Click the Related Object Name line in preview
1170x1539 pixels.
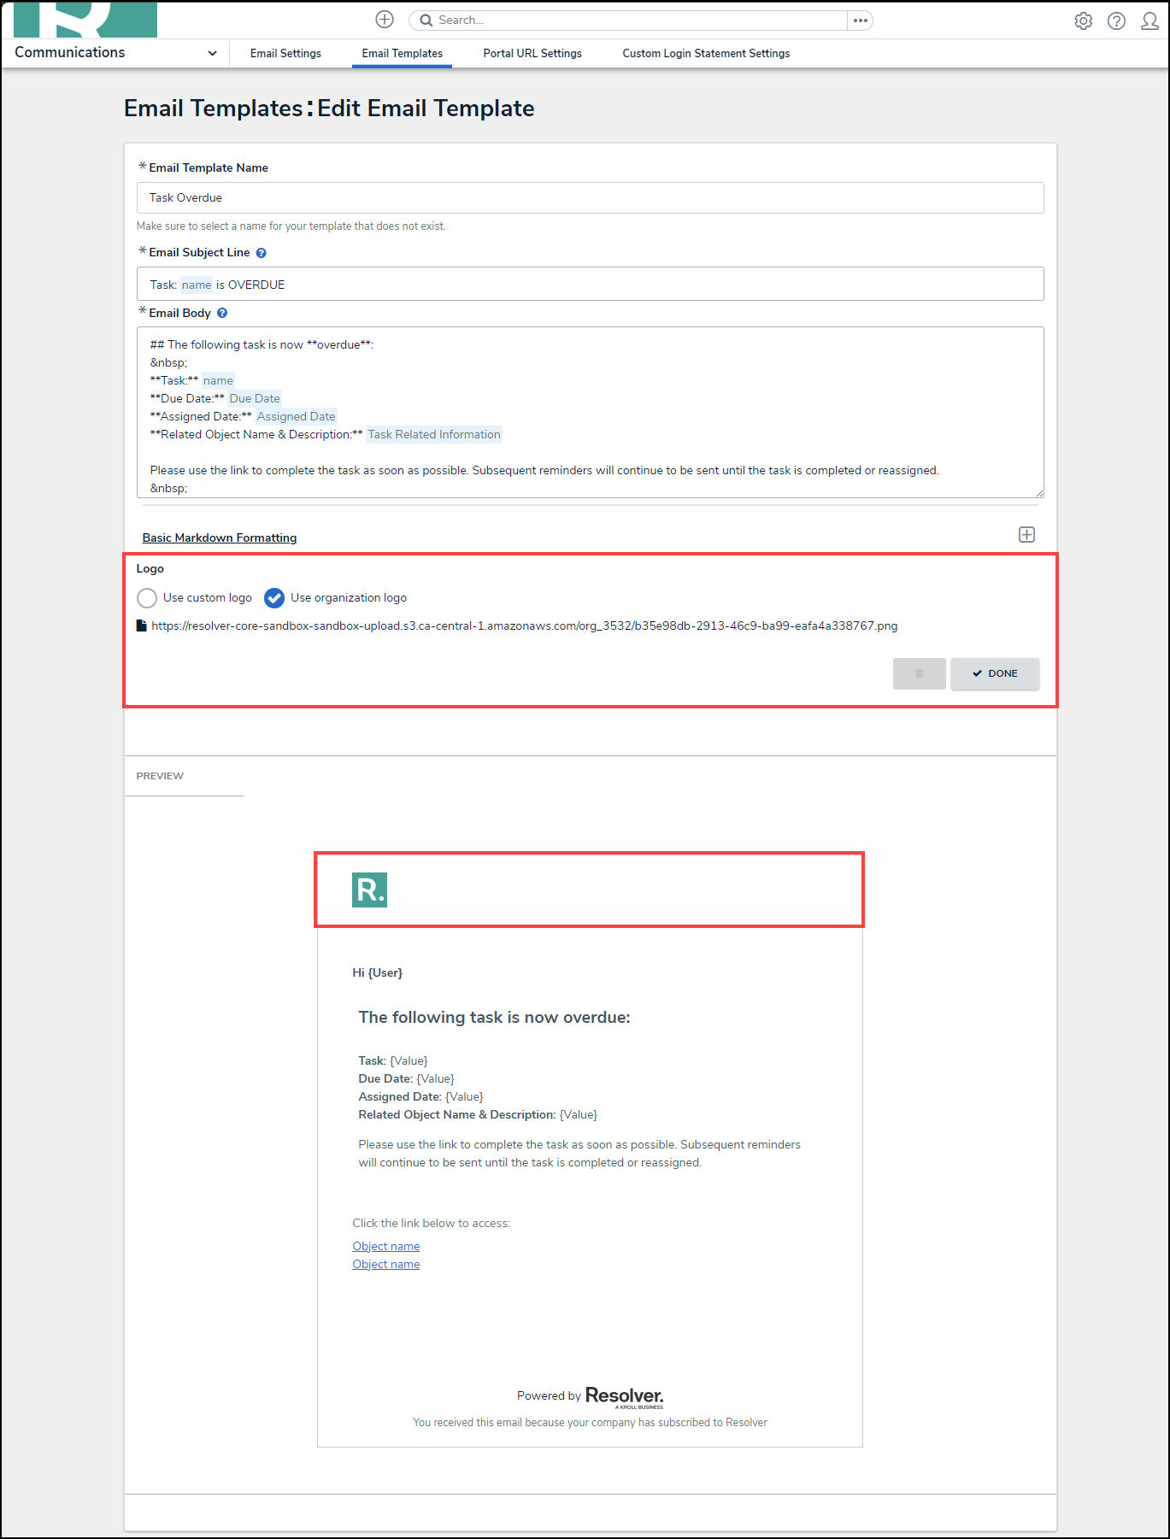(478, 1115)
